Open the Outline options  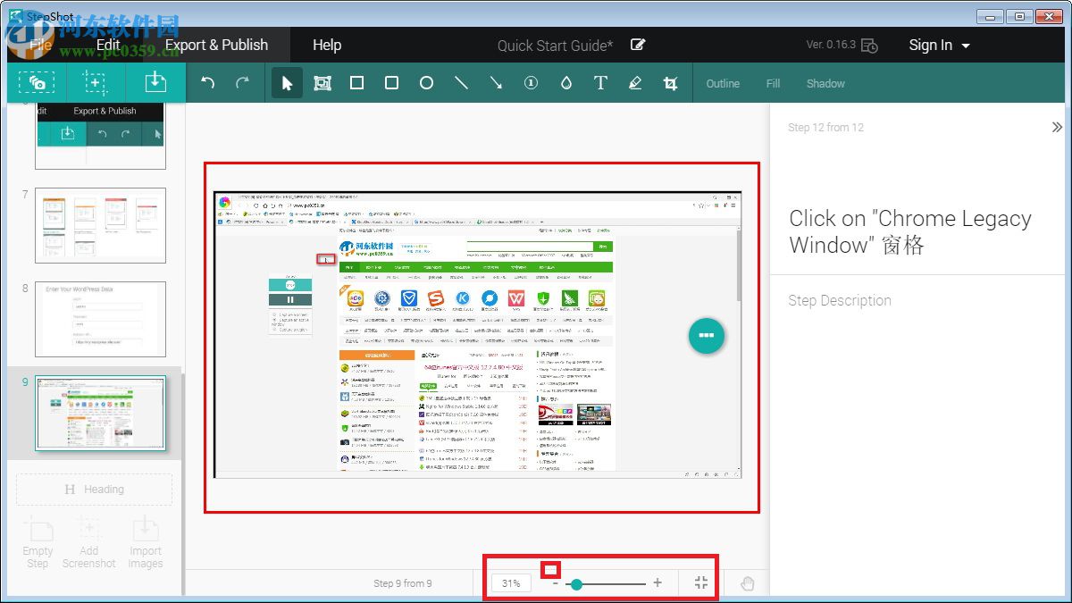723,83
